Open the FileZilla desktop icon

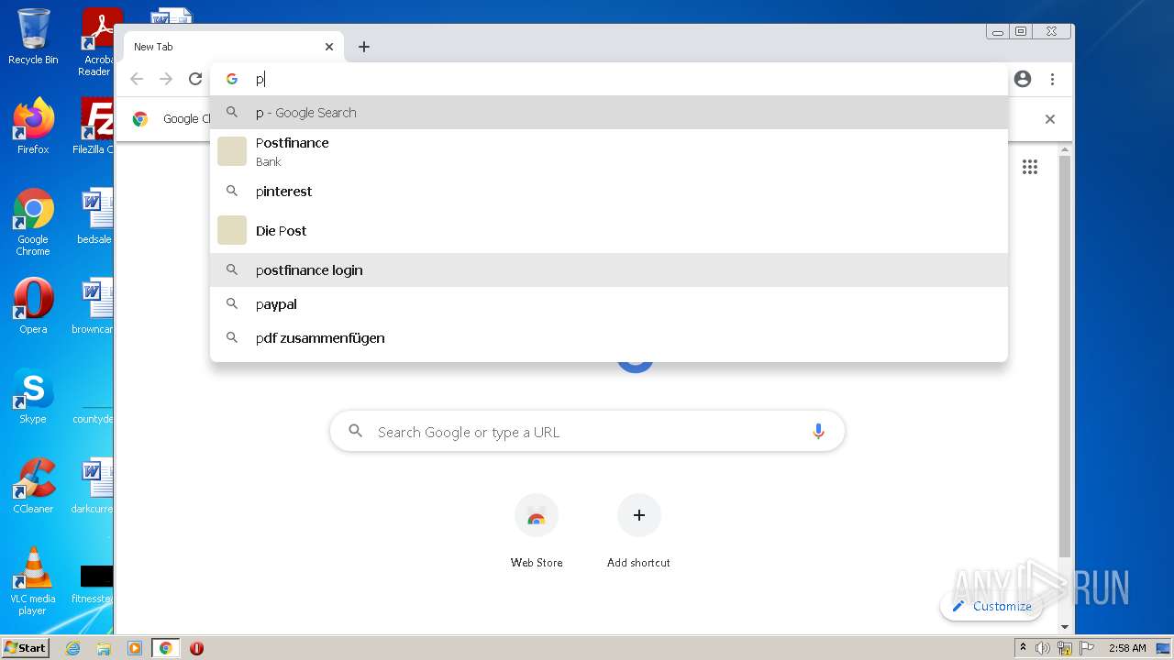click(x=93, y=126)
